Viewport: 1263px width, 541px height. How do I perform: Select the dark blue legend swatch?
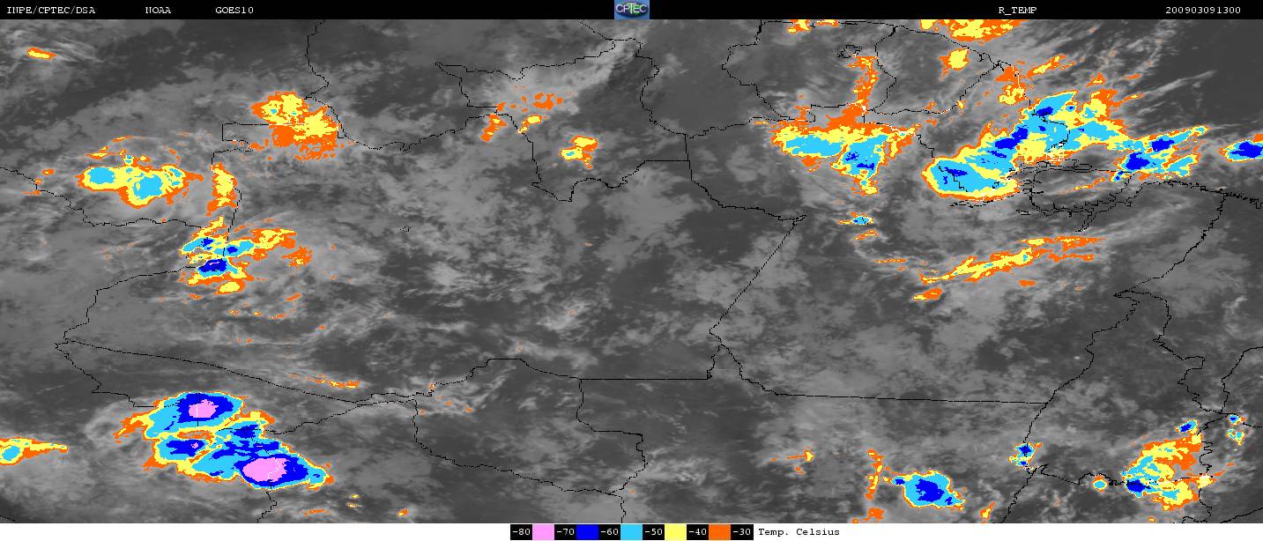click(587, 532)
